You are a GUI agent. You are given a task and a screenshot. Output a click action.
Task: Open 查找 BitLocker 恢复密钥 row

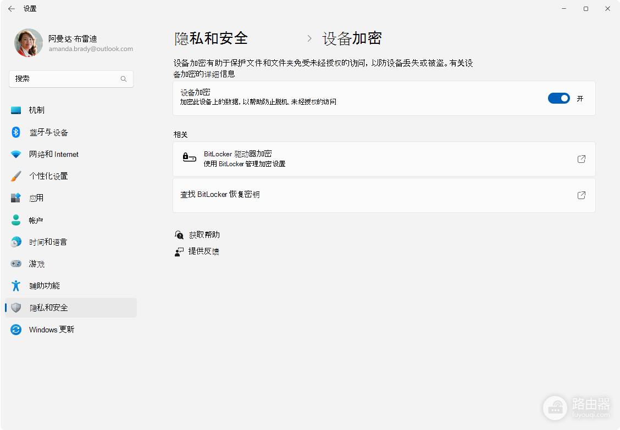384,195
